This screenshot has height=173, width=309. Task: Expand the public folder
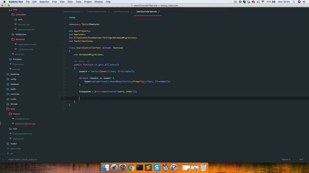click(13, 89)
